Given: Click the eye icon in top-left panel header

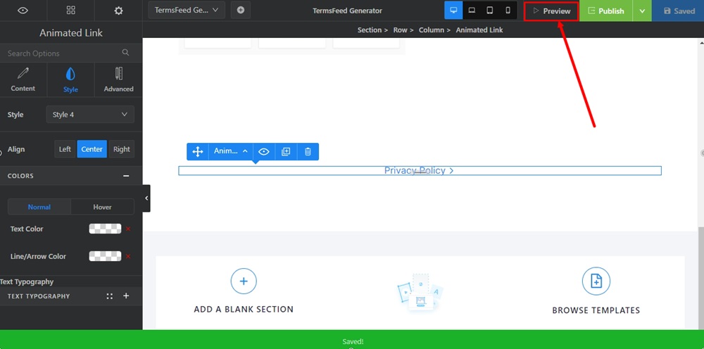Looking at the screenshot, I should (23, 11).
